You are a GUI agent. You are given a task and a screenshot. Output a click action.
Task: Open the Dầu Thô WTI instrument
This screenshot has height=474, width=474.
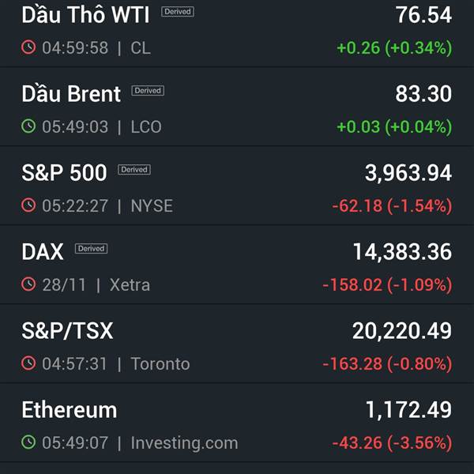(237, 33)
